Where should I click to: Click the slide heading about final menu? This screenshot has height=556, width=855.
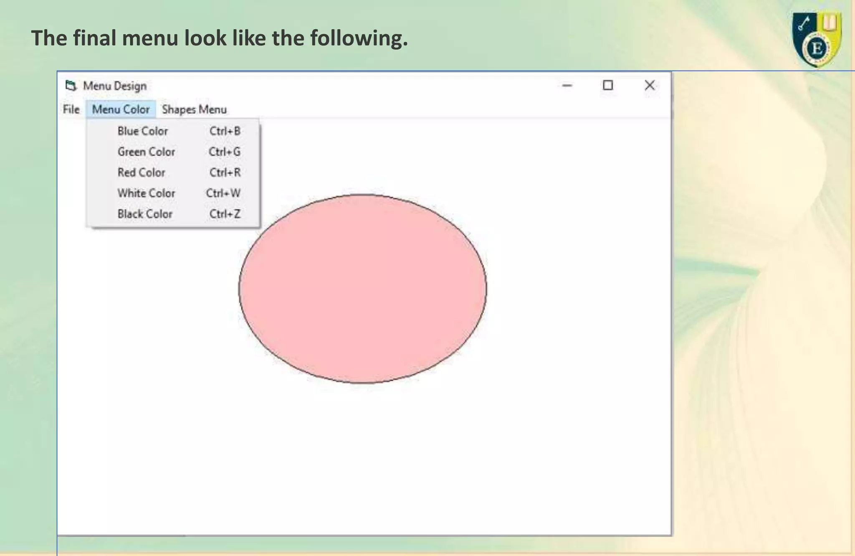(219, 38)
